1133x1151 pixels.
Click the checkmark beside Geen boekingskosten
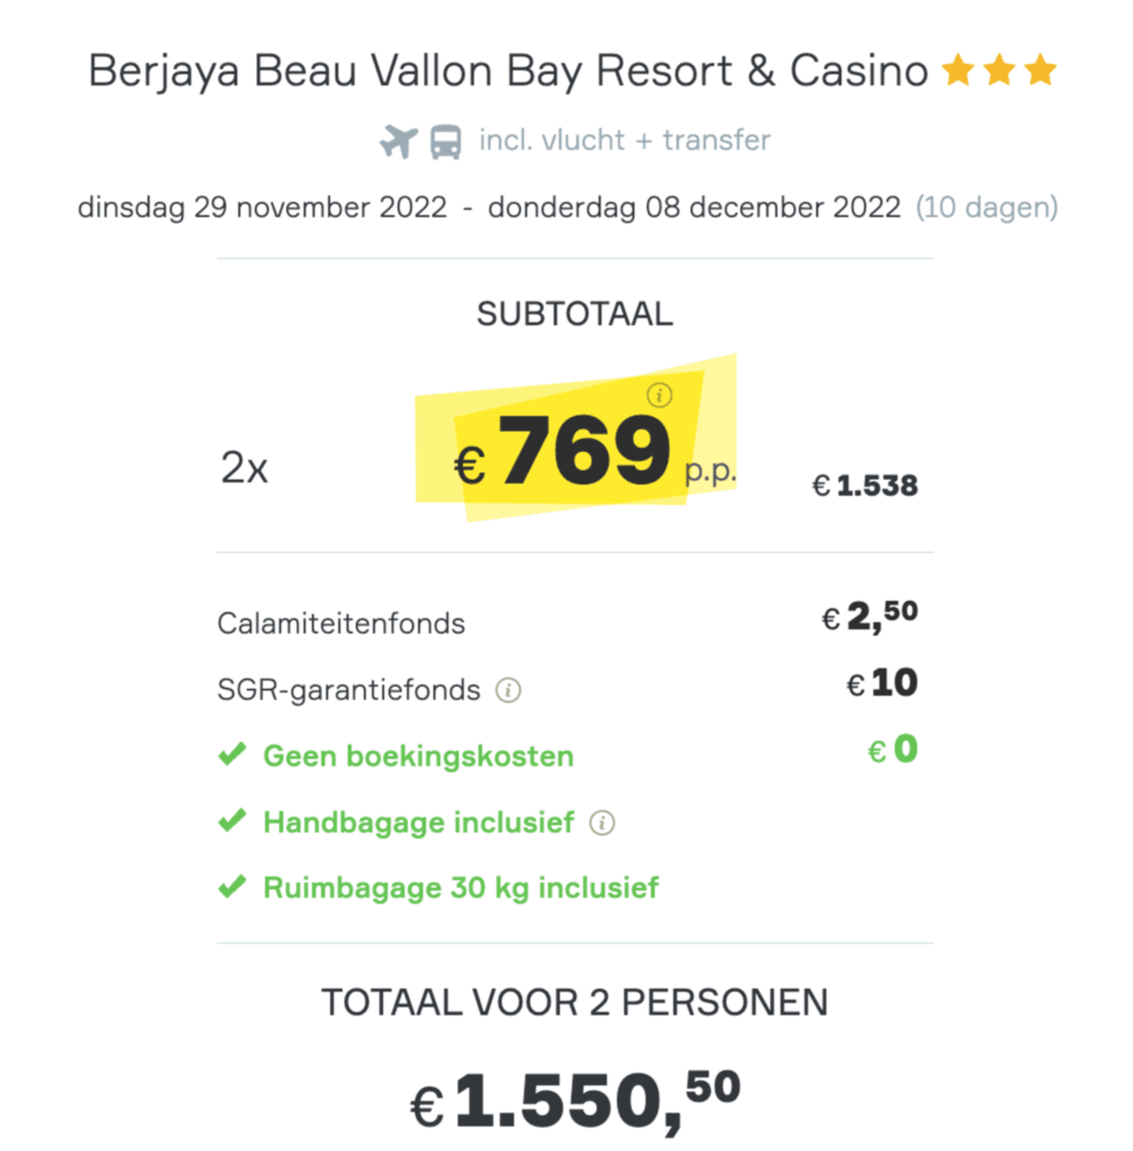coord(232,754)
